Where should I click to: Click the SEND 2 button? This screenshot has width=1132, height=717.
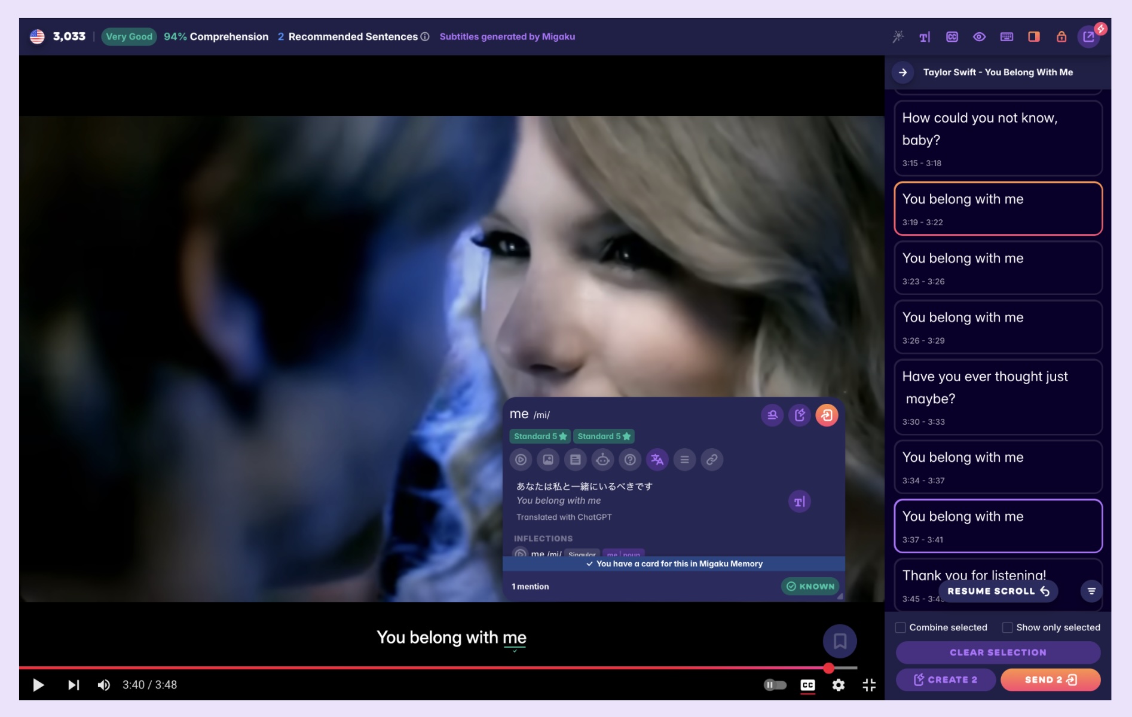coord(1050,679)
